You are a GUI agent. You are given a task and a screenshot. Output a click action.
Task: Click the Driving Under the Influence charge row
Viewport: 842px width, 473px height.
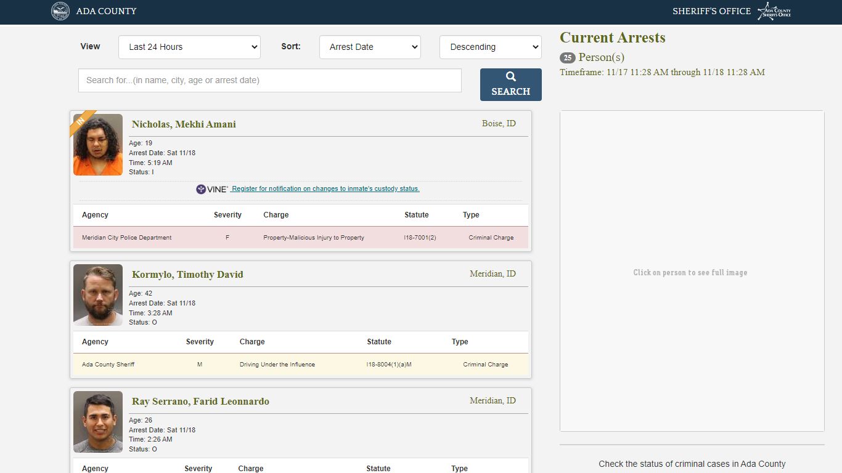coord(301,365)
